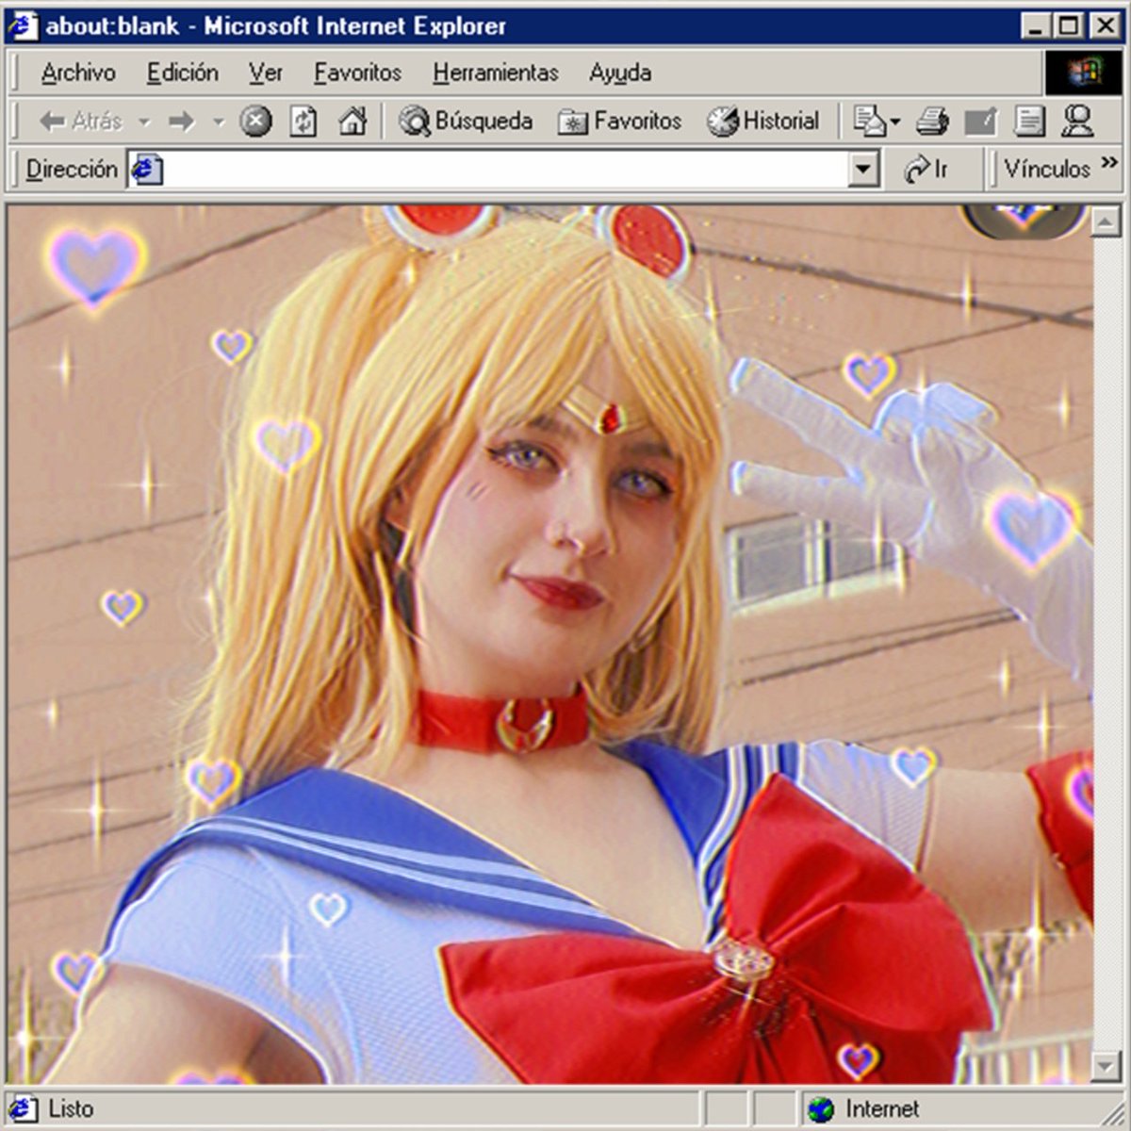Click the Listo status text

click(71, 1109)
